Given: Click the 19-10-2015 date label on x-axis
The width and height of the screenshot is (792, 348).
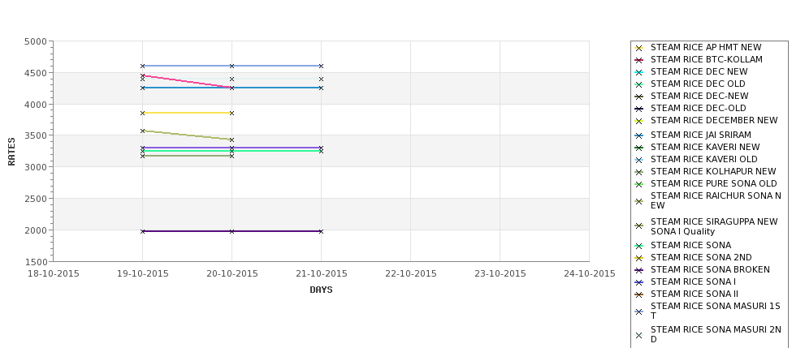Looking at the screenshot, I should click(142, 274).
